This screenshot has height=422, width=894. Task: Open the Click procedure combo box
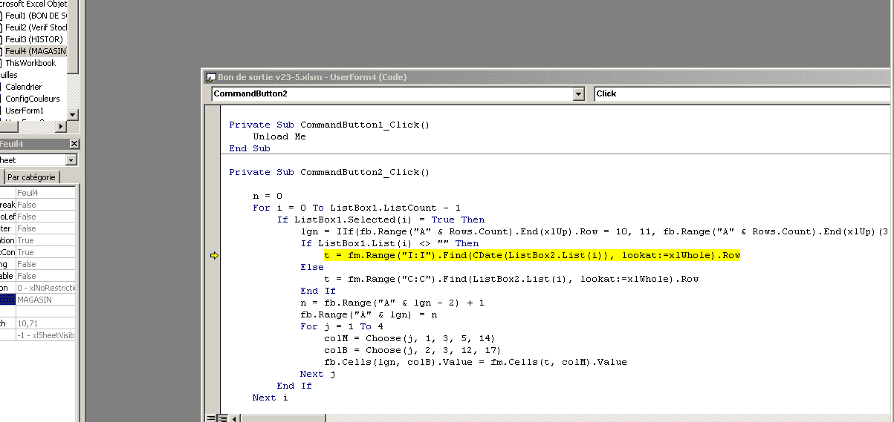pyautogui.click(x=743, y=94)
